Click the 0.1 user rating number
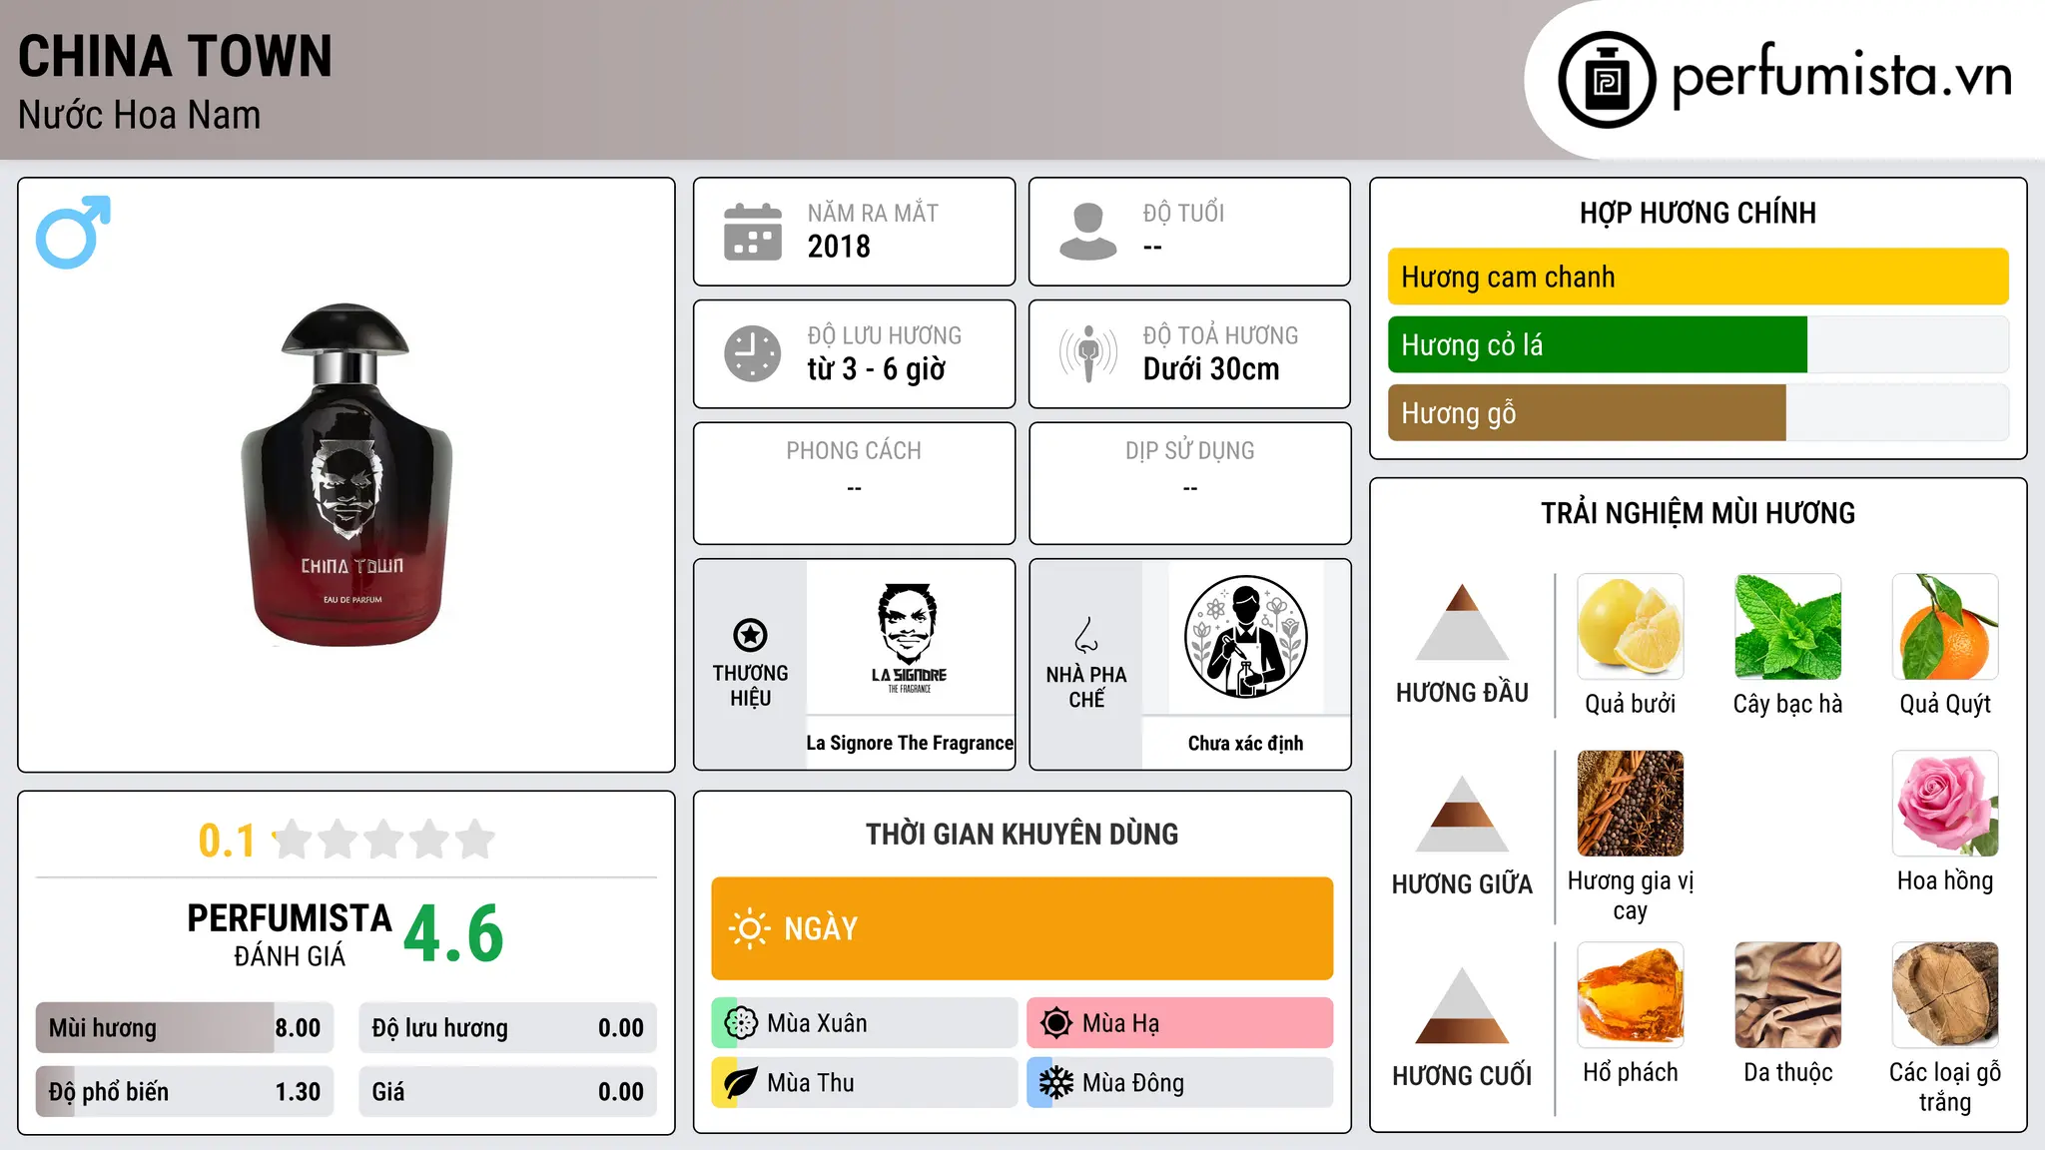Screen dimensions: 2045x1150 (227, 841)
